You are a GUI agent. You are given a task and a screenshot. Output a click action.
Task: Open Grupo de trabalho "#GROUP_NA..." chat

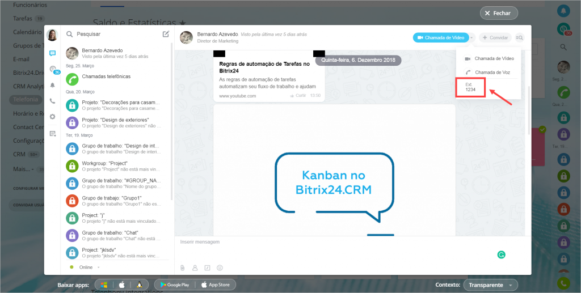(117, 184)
